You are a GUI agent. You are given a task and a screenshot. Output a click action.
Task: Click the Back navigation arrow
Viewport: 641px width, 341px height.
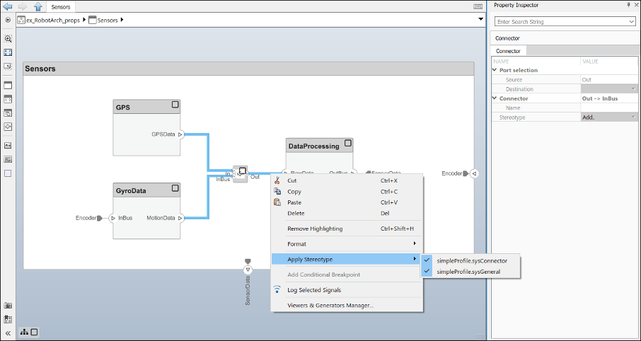8,6
